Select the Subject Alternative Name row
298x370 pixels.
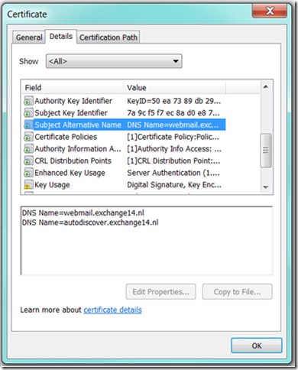click(124, 125)
